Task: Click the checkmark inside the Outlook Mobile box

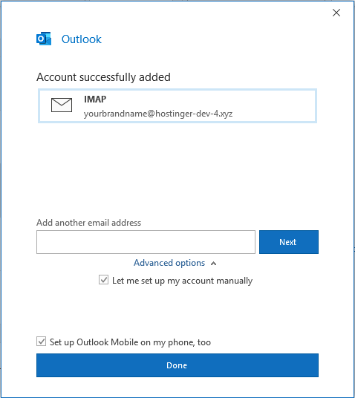Action: coord(41,342)
